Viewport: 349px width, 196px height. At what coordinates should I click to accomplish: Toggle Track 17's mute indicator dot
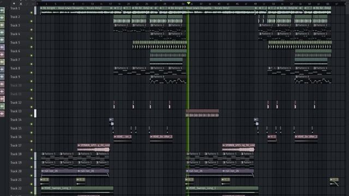point(32,150)
